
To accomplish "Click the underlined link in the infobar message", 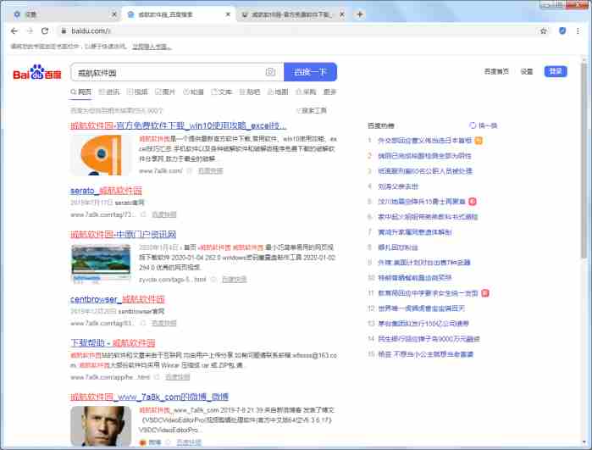I will point(151,47).
